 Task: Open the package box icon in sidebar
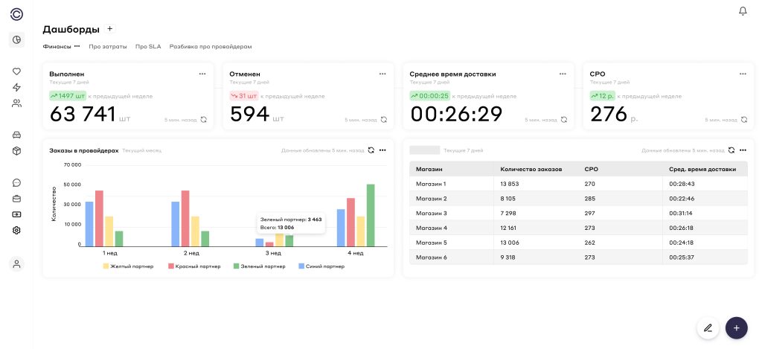coord(16,151)
